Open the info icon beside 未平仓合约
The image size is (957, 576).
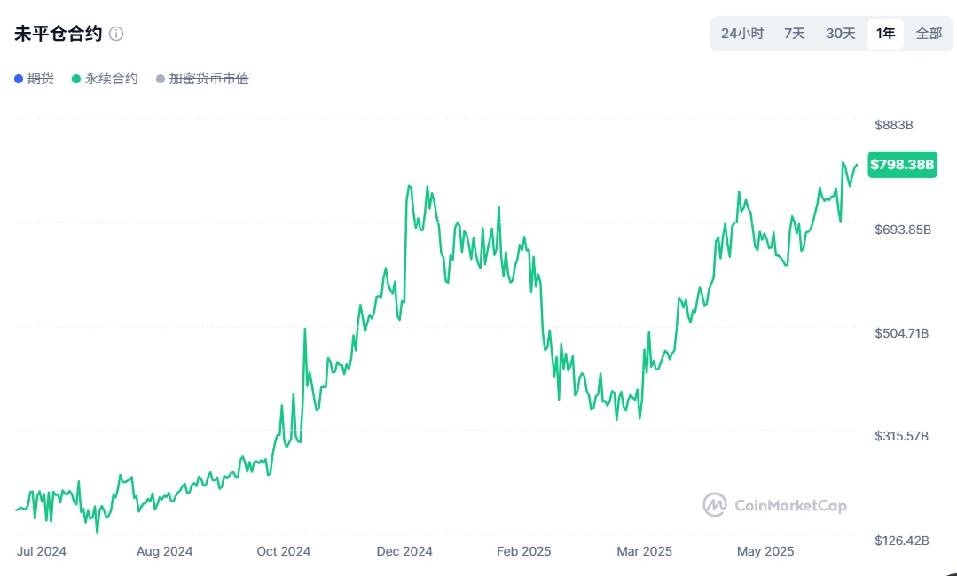[x=116, y=35]
